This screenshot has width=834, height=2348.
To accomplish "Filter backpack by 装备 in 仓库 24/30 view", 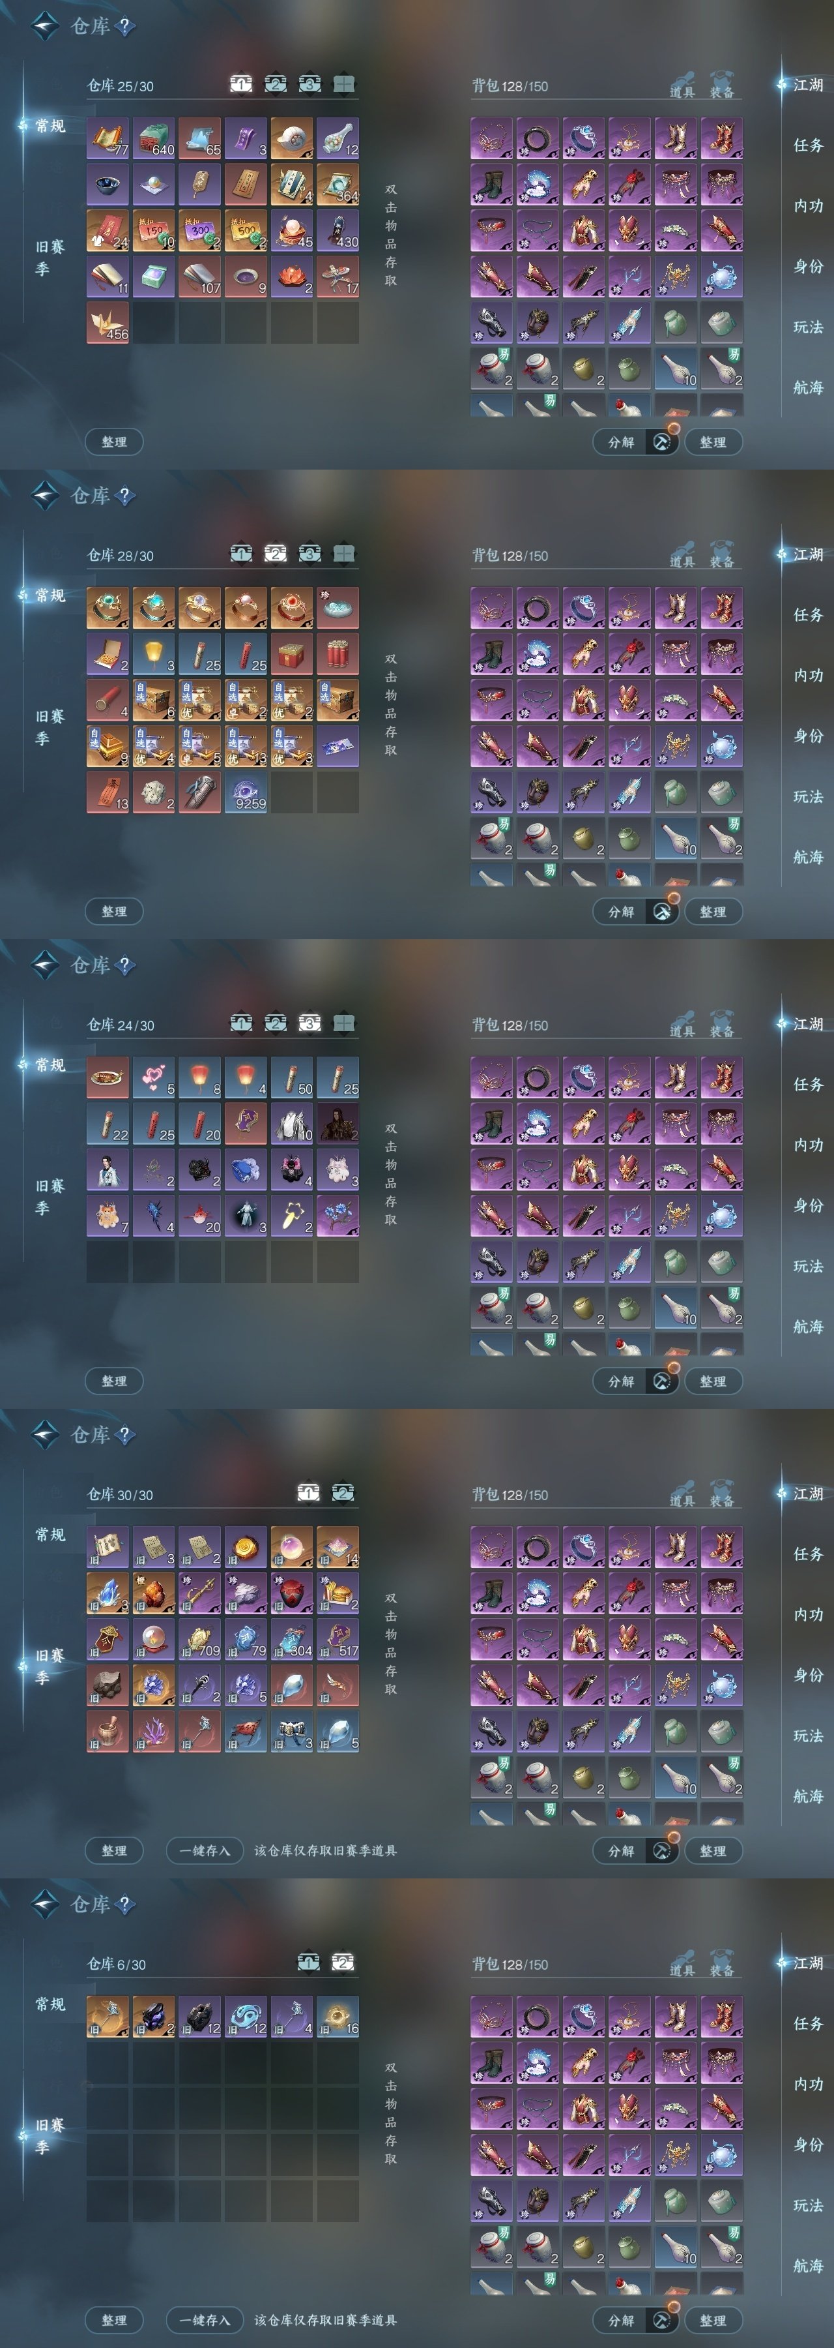I will click(722, 1025).
